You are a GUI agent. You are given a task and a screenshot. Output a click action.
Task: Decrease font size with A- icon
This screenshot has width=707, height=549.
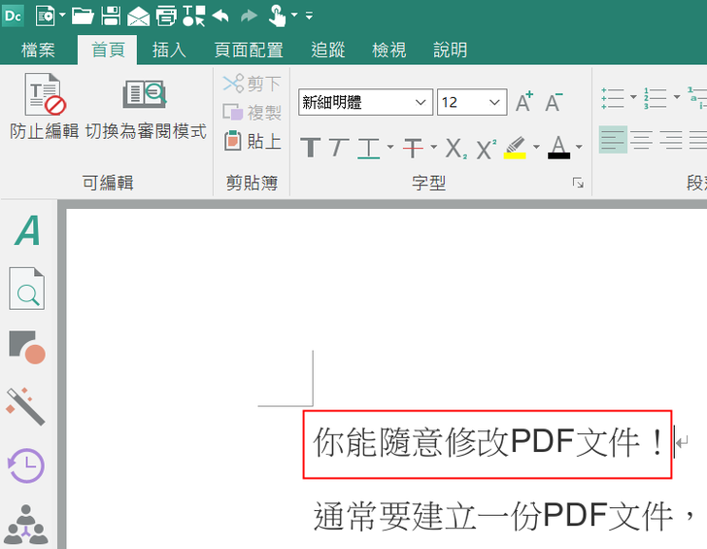point(554,102)
